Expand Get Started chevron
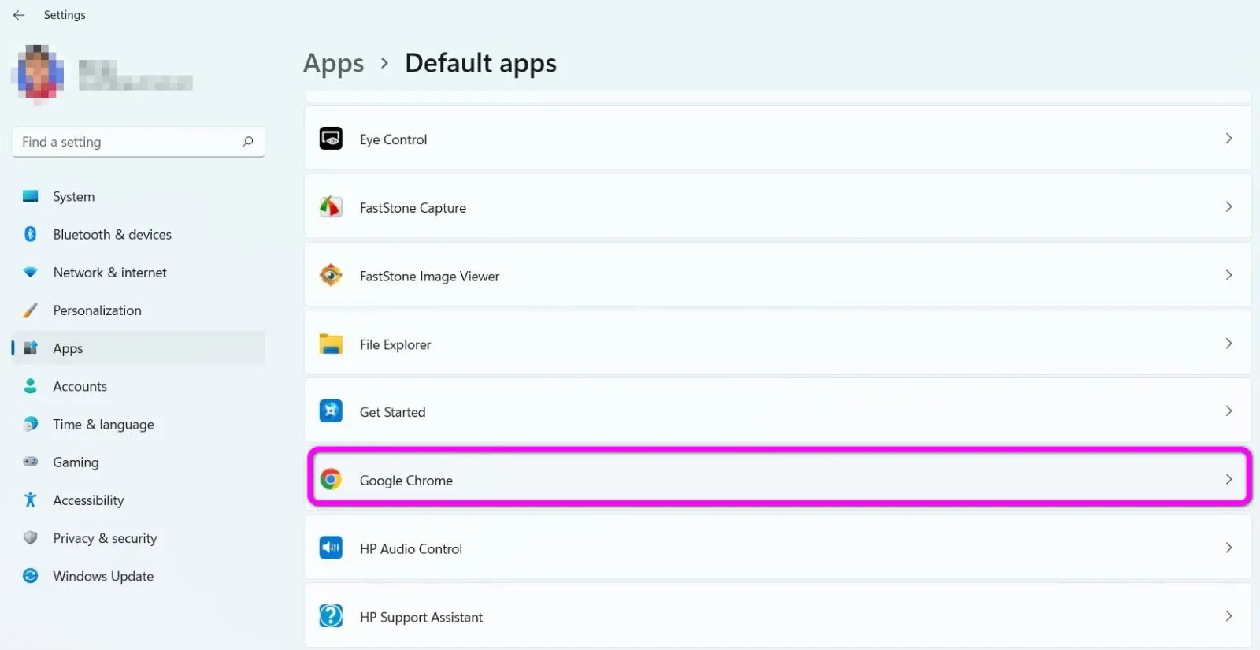The height and width of the screenshot is (650, 1260). [x=1228, y=411]
